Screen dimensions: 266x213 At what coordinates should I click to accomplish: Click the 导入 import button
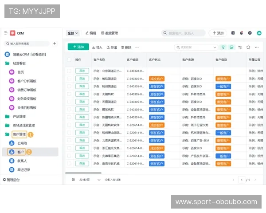pos(97,47)
